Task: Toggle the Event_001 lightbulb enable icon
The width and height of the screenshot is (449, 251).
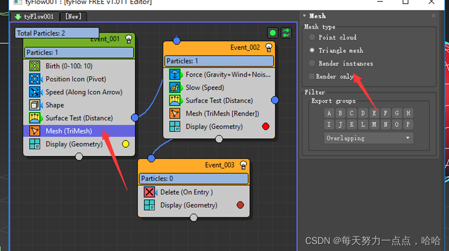Action: pos(129,39)
